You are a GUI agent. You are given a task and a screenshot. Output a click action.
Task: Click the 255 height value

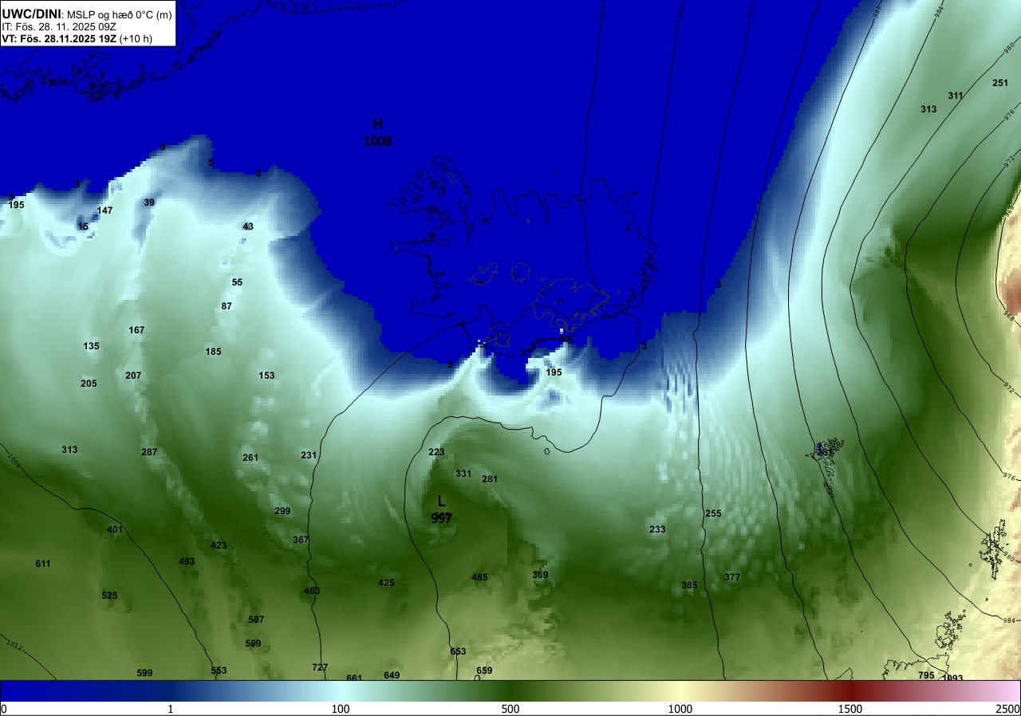click(713, 513)
